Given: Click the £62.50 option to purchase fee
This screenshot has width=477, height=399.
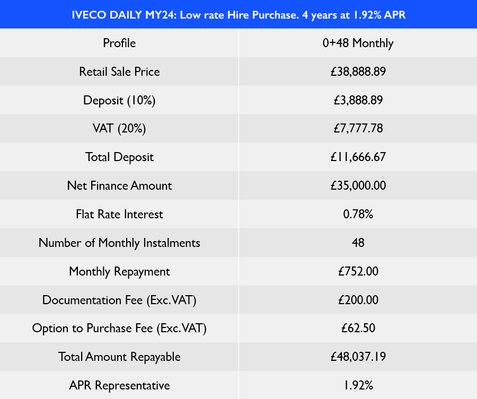Looking at the screenshot, I should [x=358, y=329].
